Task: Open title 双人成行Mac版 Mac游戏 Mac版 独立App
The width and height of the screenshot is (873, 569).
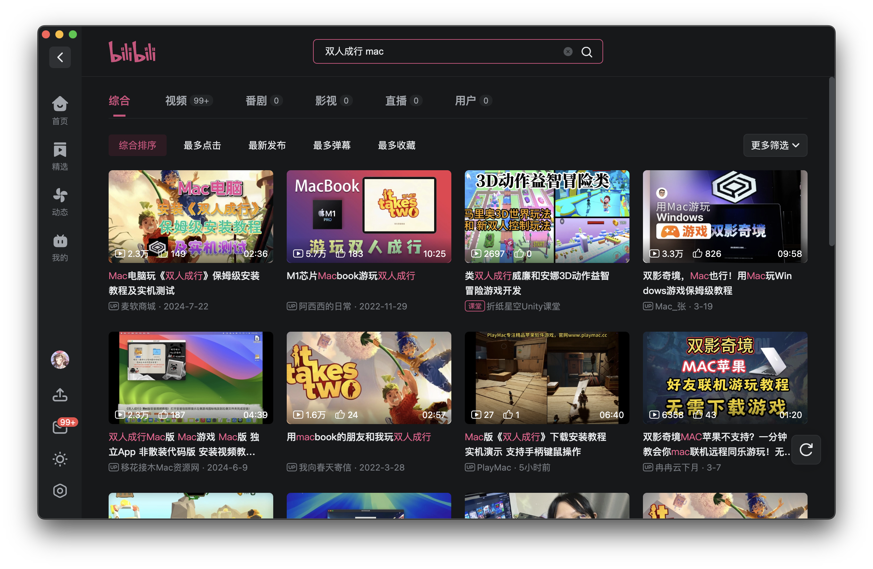Action: (x=184, y=444)
